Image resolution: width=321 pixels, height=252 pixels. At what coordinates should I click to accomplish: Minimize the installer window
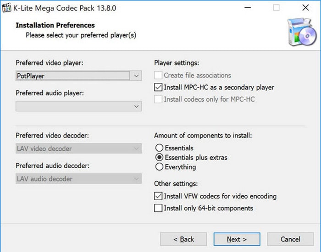tap(248, 8)
